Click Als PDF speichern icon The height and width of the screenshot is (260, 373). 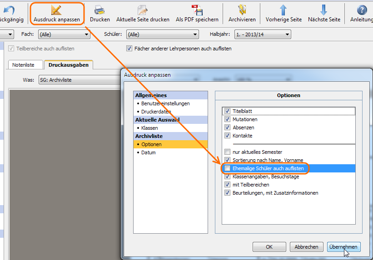(x=197, y=10)
